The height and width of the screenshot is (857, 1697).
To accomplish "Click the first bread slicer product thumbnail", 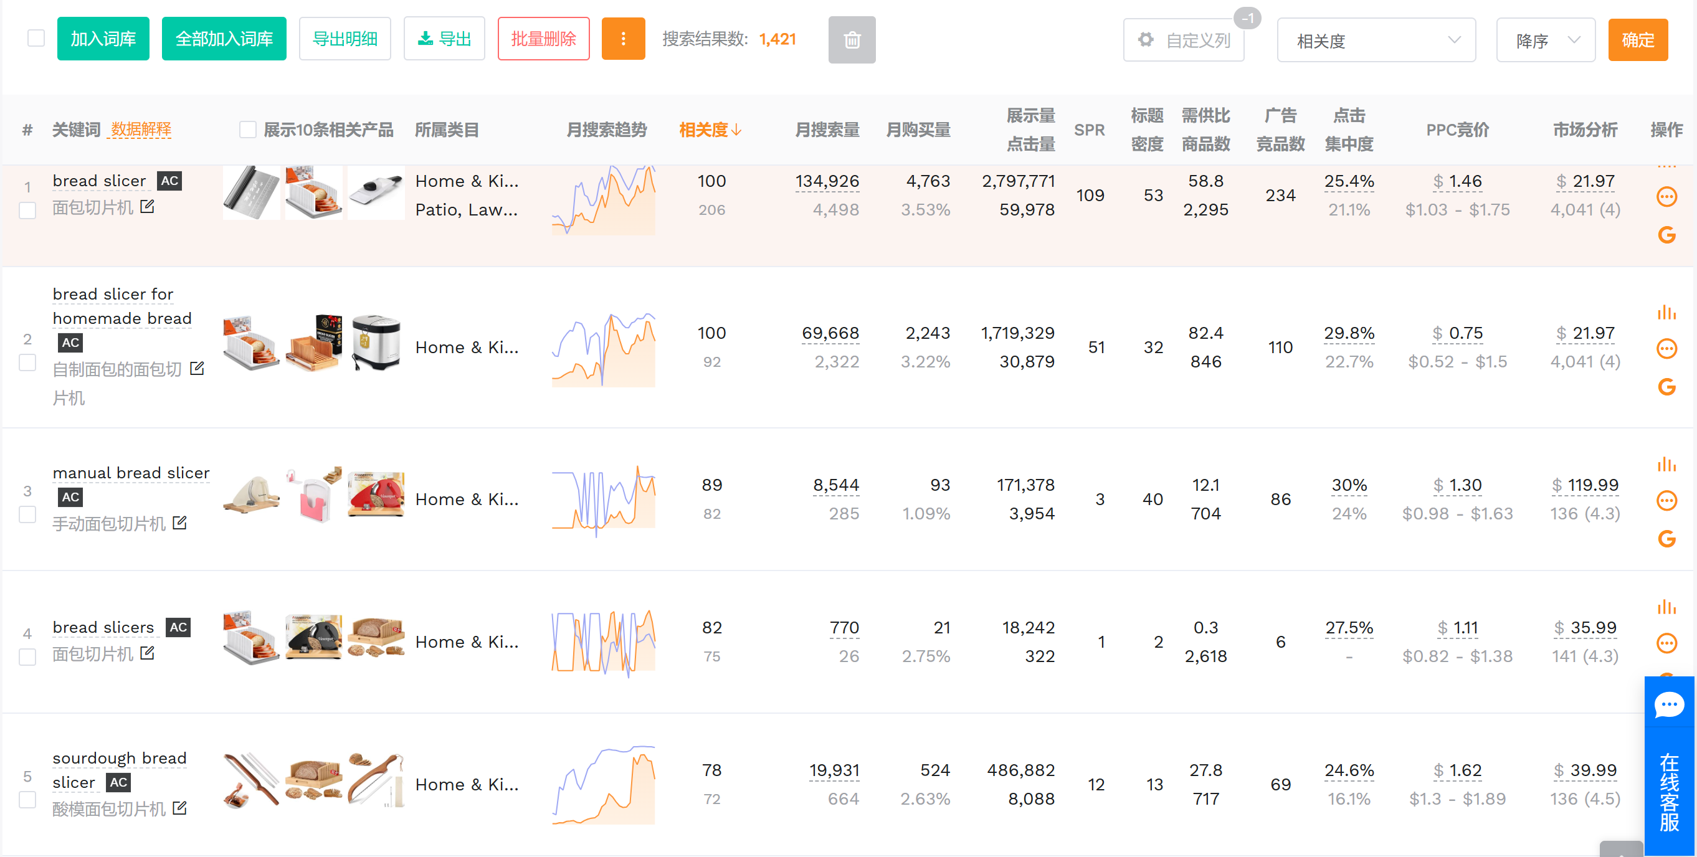I will (251, 193).
